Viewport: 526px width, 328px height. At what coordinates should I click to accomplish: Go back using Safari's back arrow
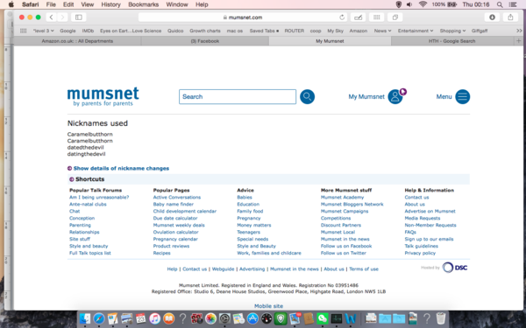point(52,17)
